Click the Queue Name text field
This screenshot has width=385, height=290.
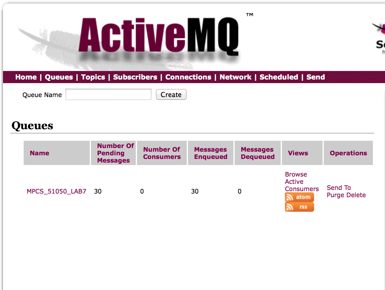(109, 95)
